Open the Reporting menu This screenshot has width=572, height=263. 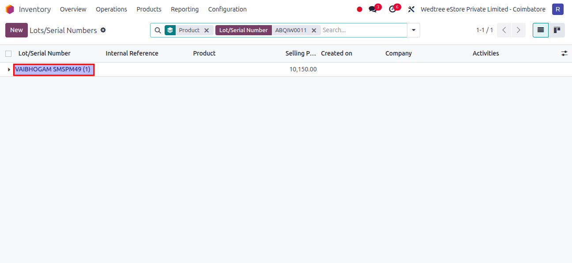point(184,9)
